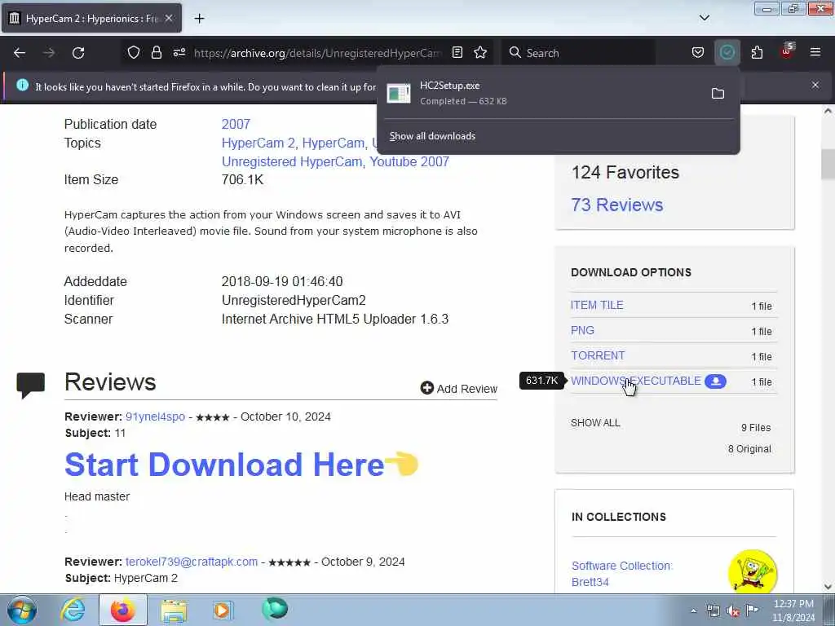This screenshot has width=835, height=626.
Task: Click the muted volume tray icon
Action: [733, 611]
